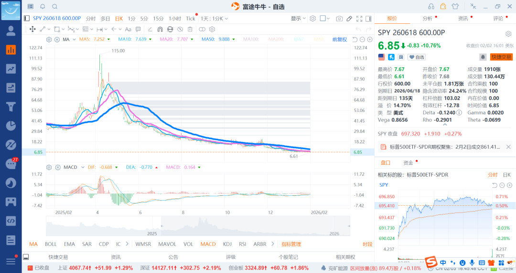
Task: Click the price alert bell icon
Action: tap(483, 57)
